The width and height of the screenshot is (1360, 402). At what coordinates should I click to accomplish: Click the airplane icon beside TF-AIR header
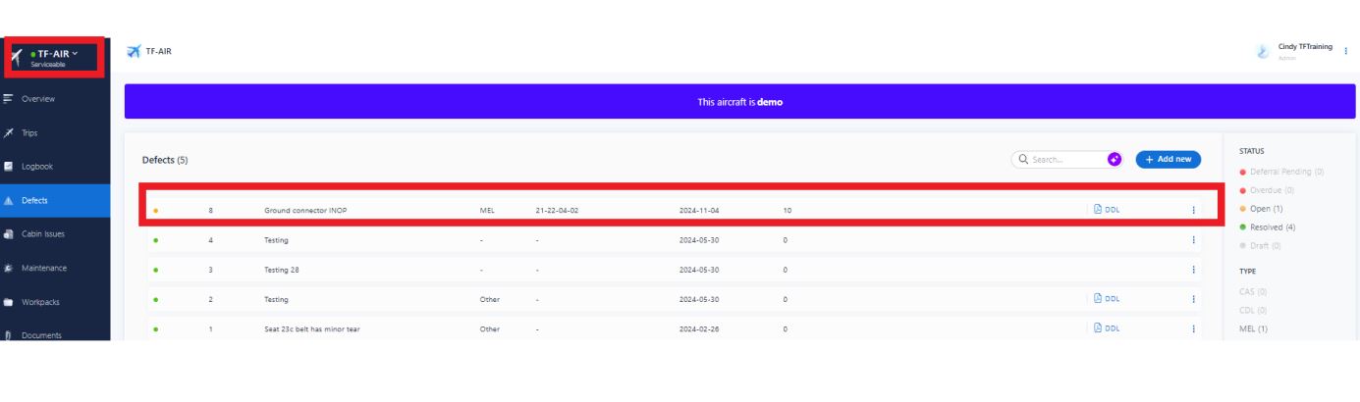pyautogui.click(x=134, y=50)
